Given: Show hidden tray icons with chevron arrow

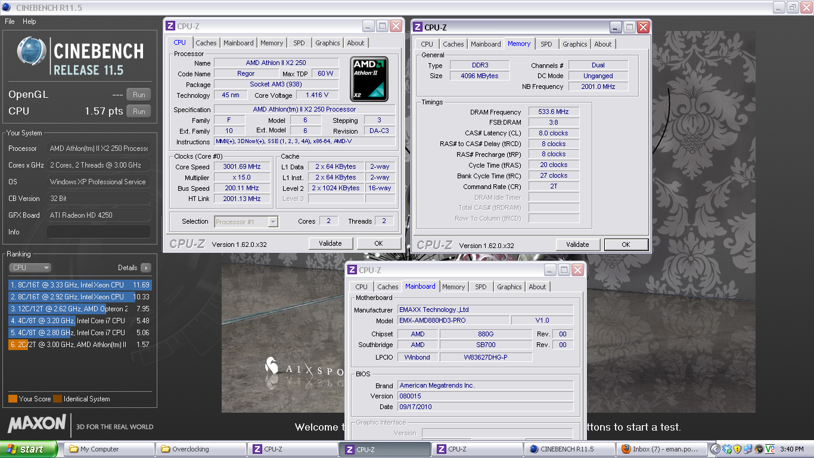Looking at the screenshot, I should click(x=716, y=449).
